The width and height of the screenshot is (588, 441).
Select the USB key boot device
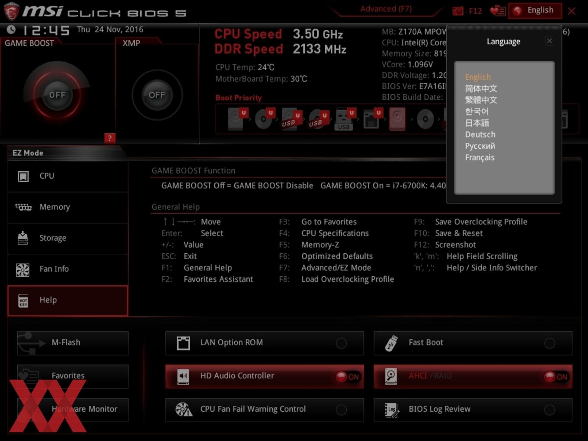pyautogui.click(x=345, y=119)
